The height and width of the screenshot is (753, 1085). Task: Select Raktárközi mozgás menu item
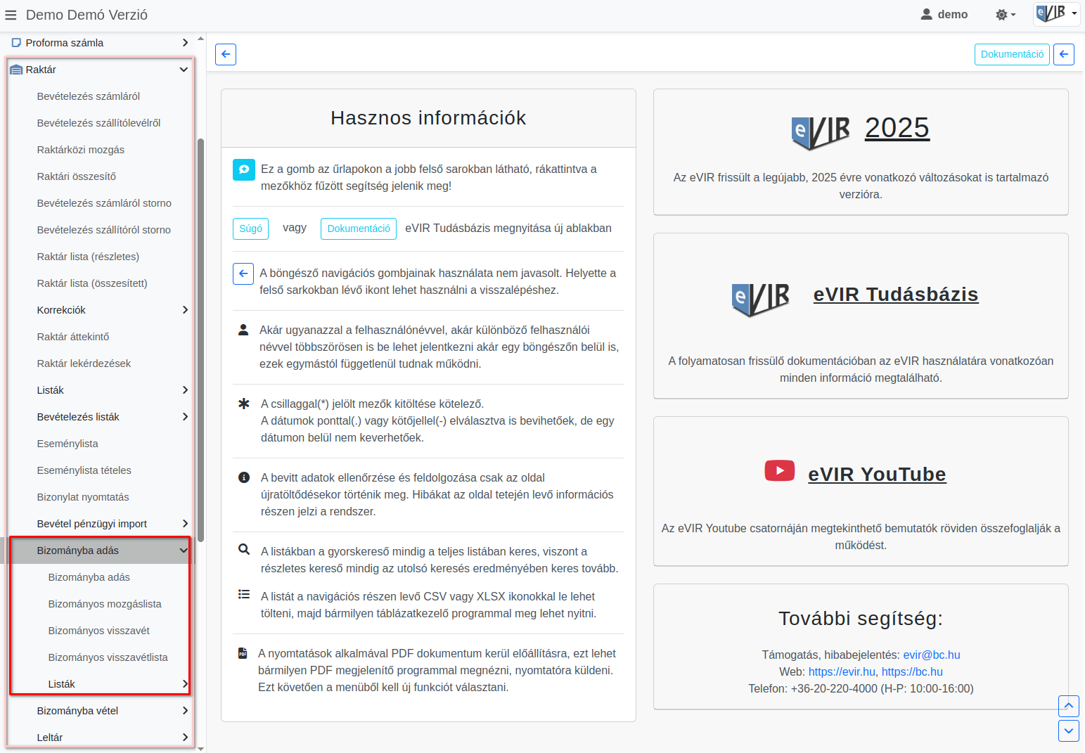pyautogui.click(x=81, y=150)
